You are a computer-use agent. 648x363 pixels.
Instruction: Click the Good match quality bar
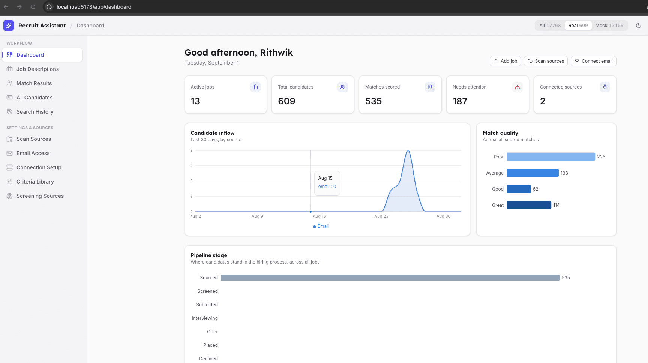coord(519,189)
